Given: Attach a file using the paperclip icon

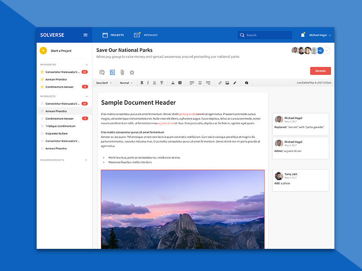Looking at the screenshot, I should pyautogui.click(x=122, y=72).
